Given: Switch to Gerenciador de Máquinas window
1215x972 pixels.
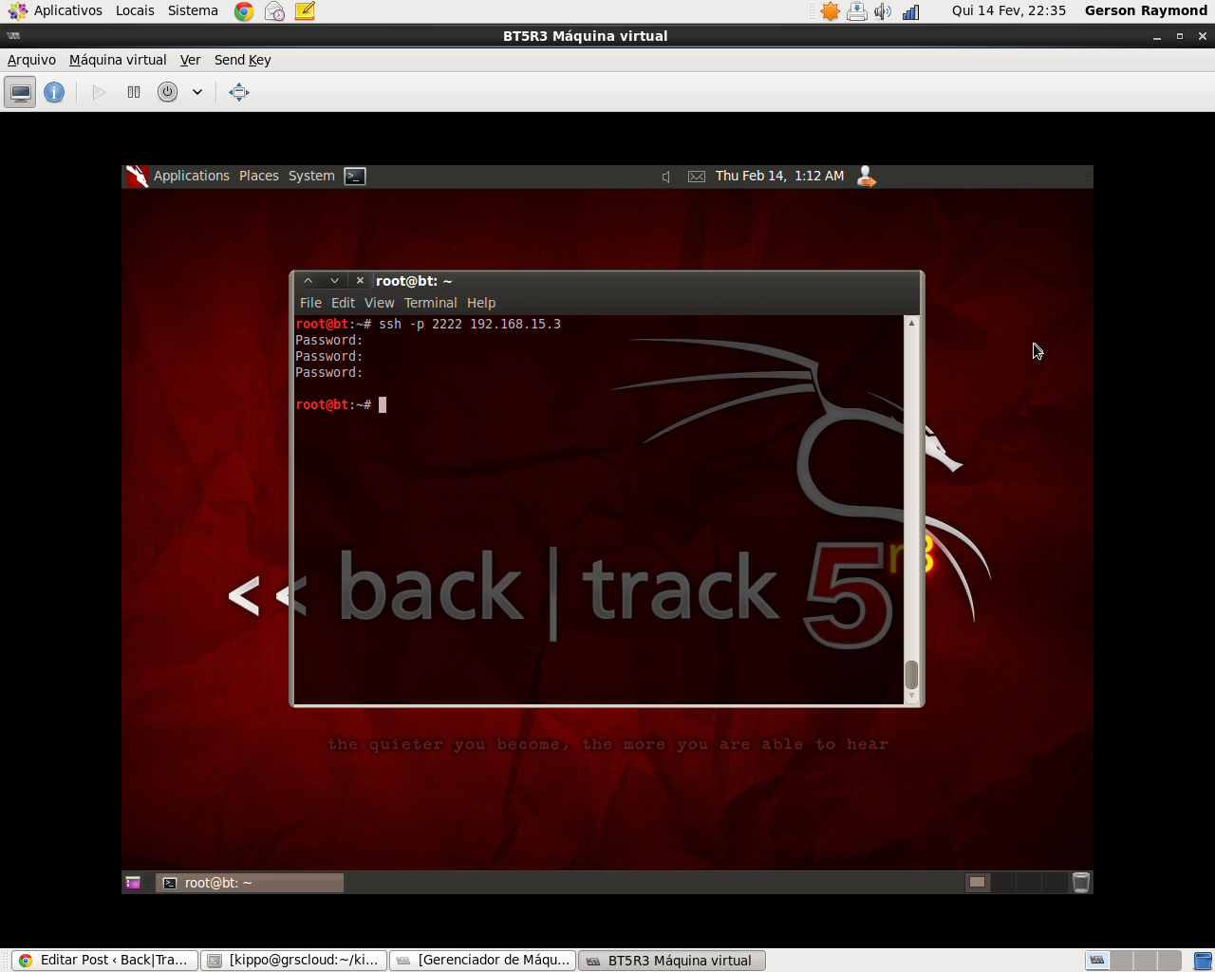Looking at the screenshot, I should tap(483, 961).
